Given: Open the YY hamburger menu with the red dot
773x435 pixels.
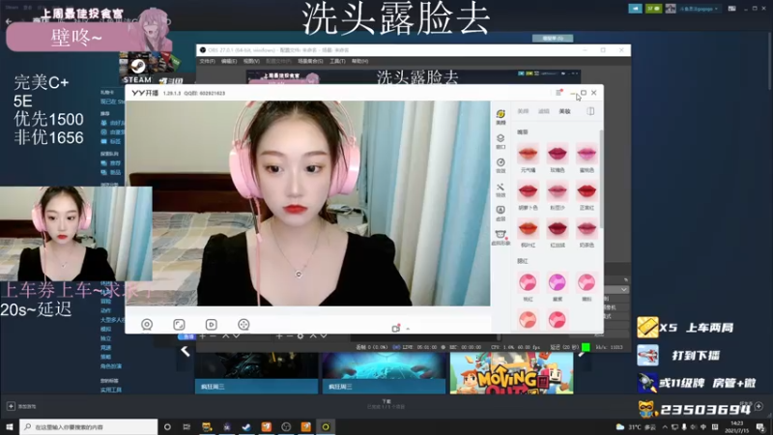Looking at the screenshot, I should coord(558,93).
